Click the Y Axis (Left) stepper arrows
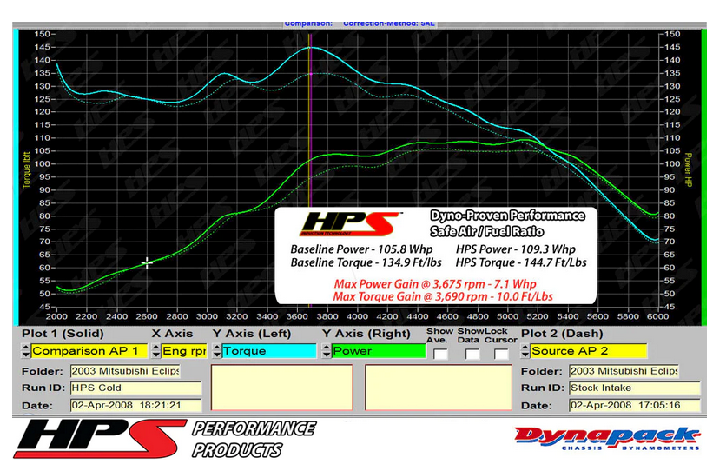 click(x=215, y=351)
